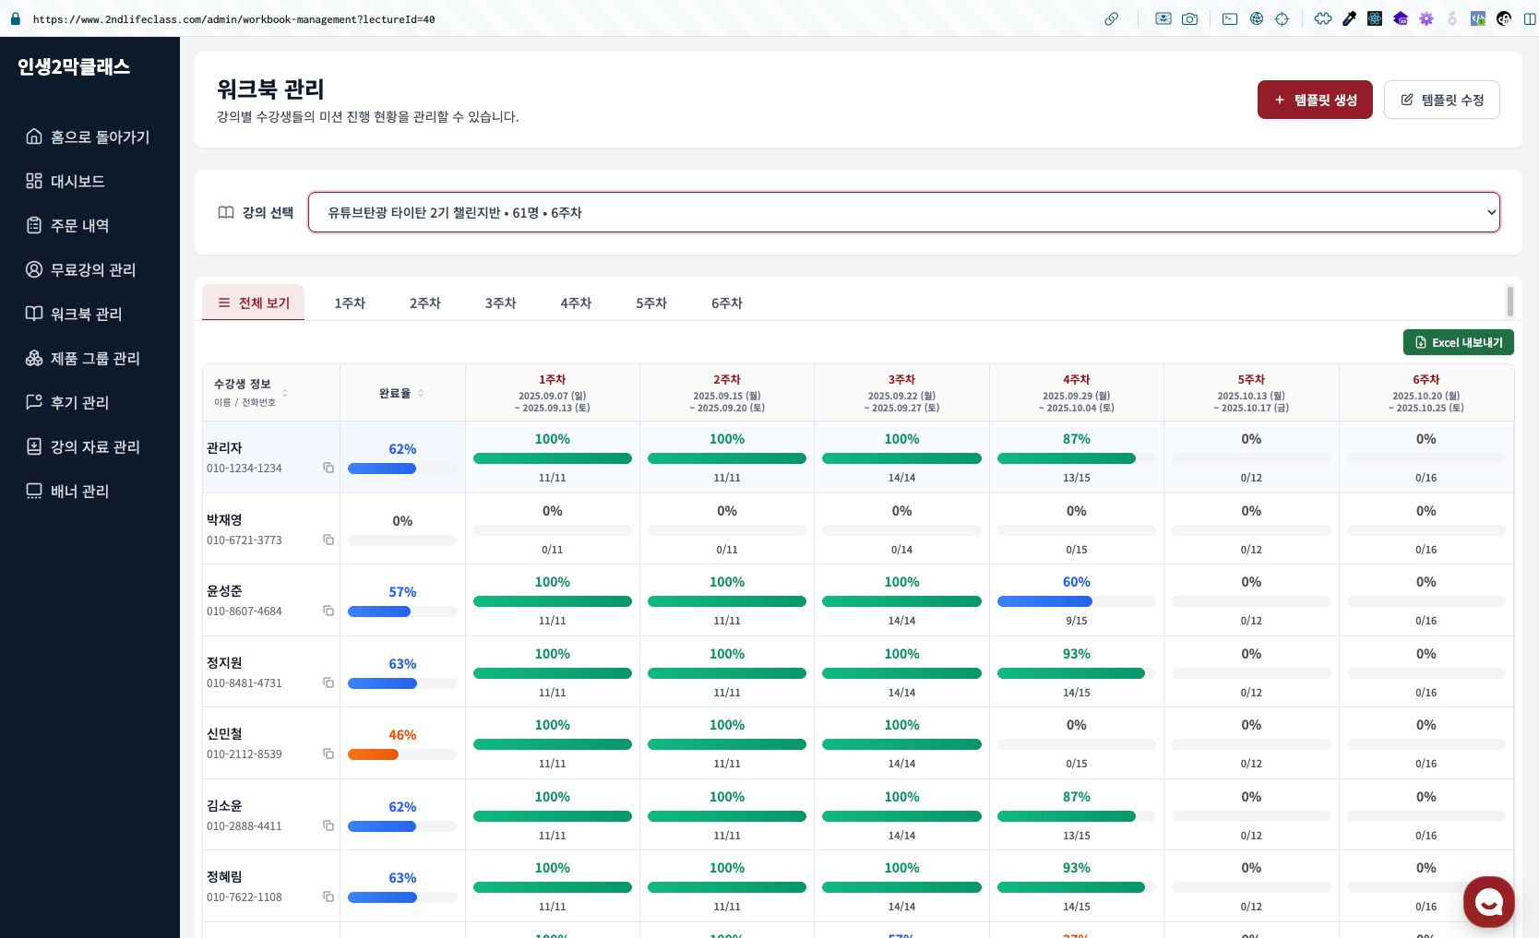
Task: Go to 주문 내역 in sidebar
Action: [79, 225]
